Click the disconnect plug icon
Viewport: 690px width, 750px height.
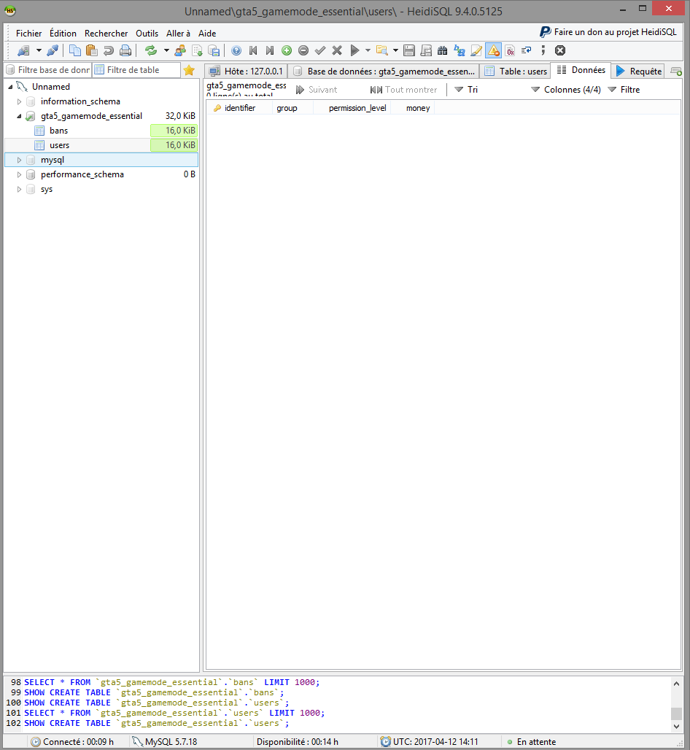(52, 50)
